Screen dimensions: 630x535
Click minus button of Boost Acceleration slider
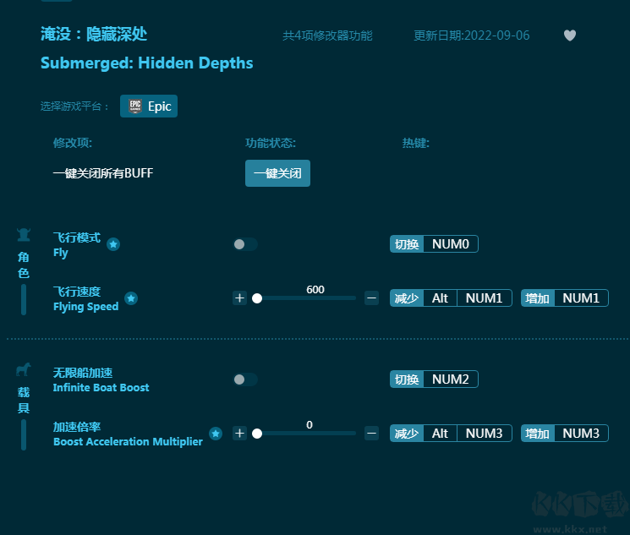point(371,434)
